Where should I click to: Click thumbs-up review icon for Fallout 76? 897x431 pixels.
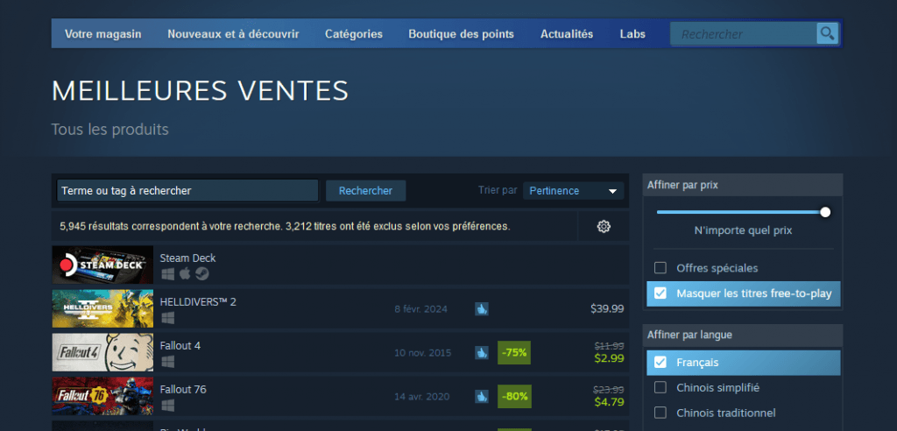coord(482,396)
